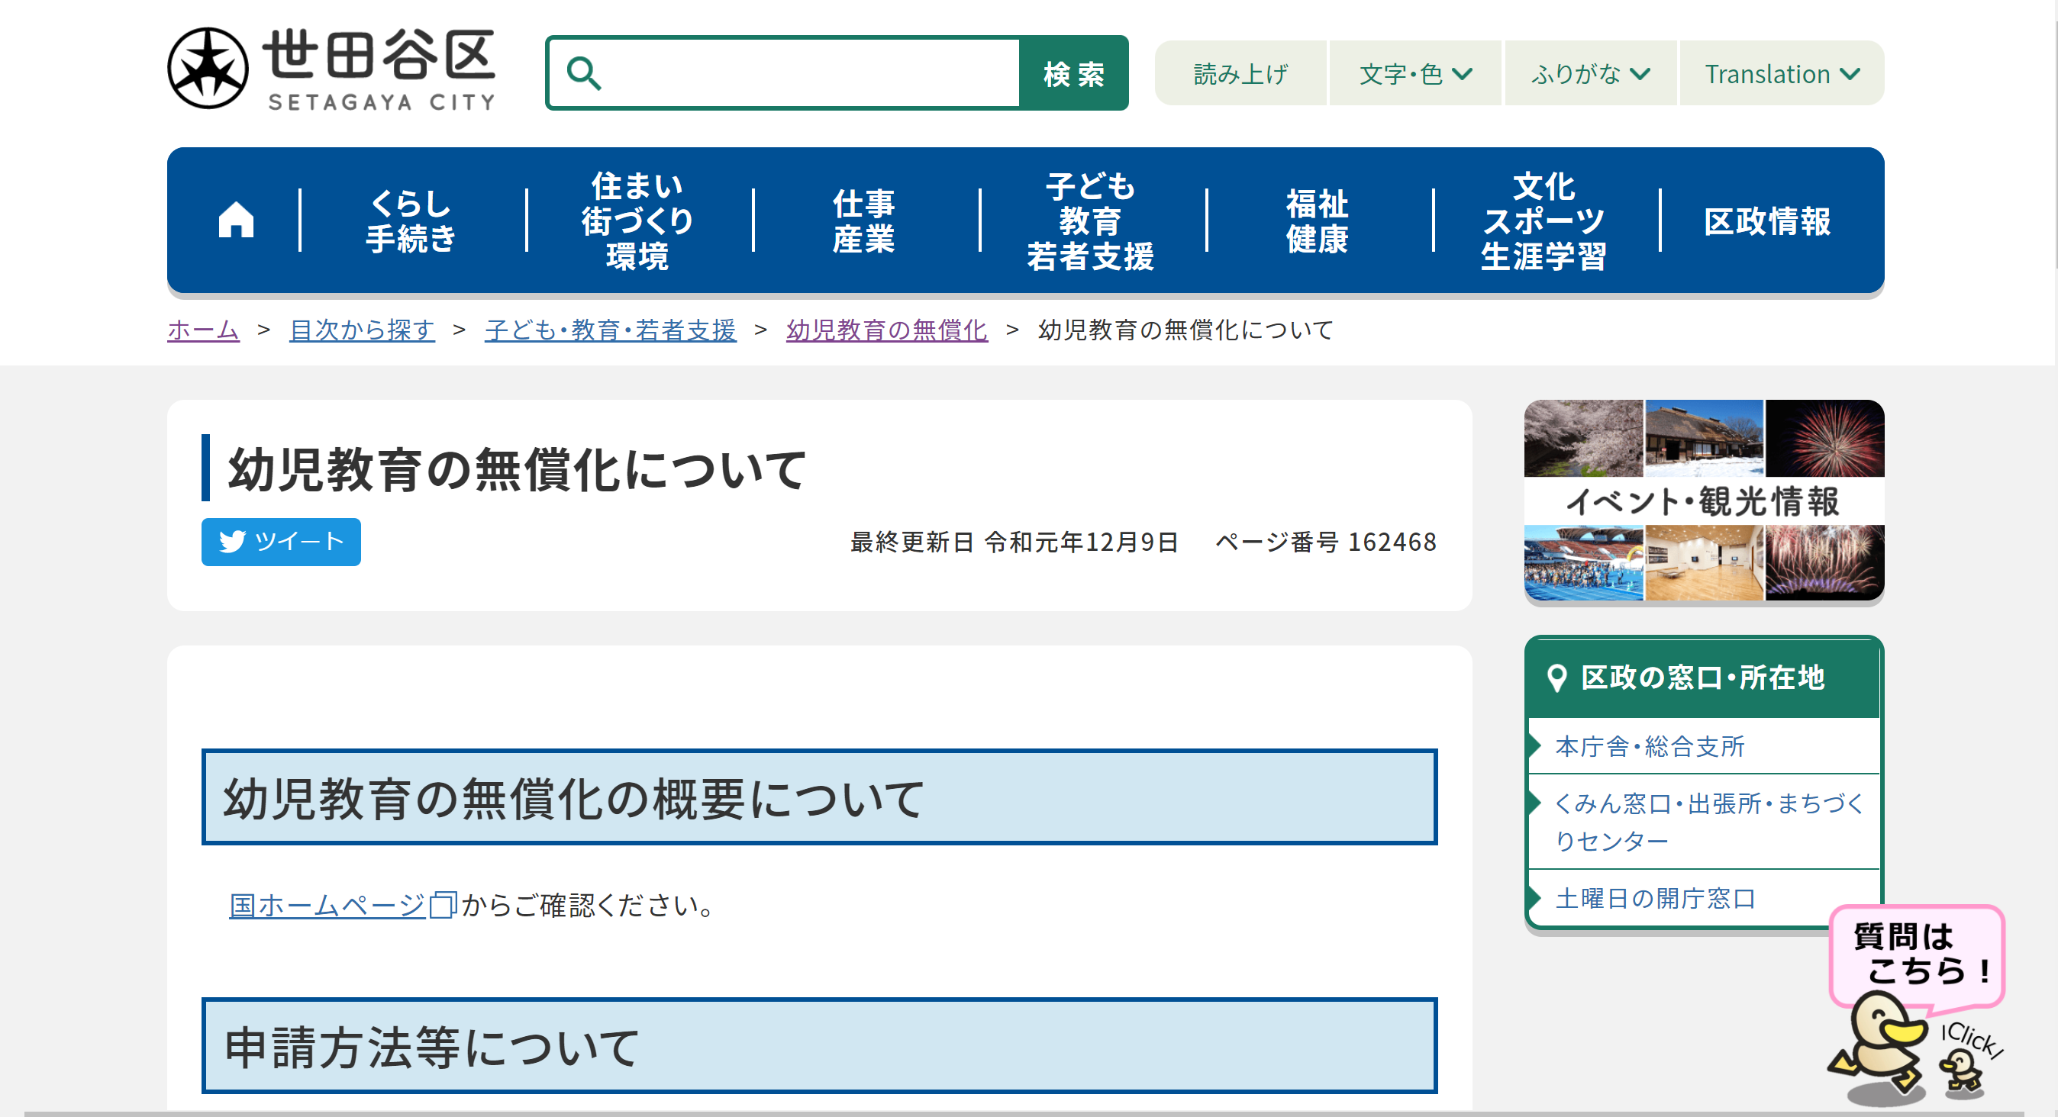The image size is (2058, 1117).
Task: Open くらし手続き menu
Action: [411, 221]
